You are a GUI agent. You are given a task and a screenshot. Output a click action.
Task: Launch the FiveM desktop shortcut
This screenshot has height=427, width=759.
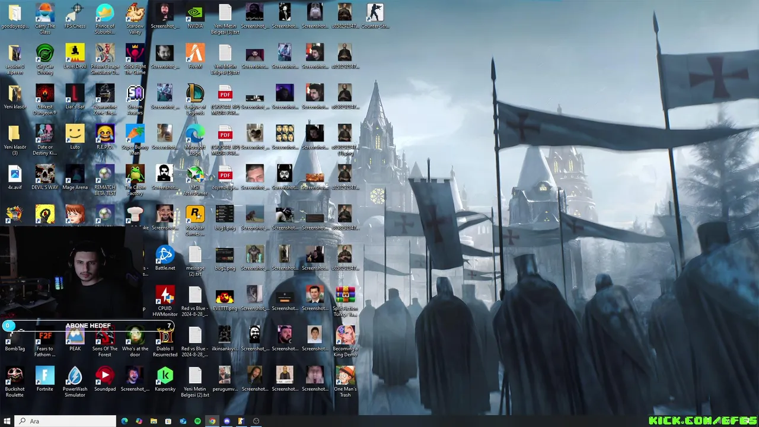[x=195, y=57]
